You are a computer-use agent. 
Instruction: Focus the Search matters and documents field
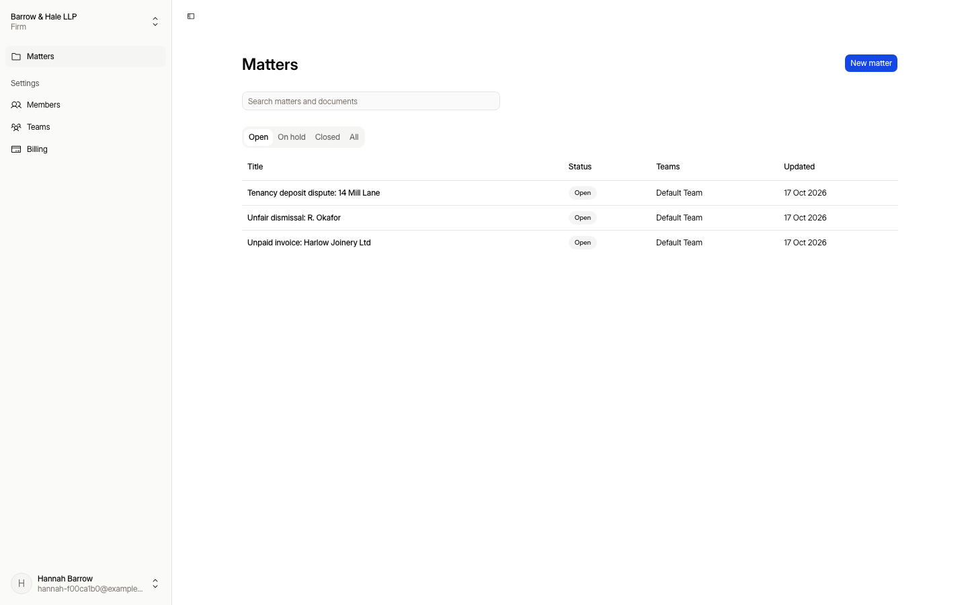pyautogui.click(x=371, y=101)
